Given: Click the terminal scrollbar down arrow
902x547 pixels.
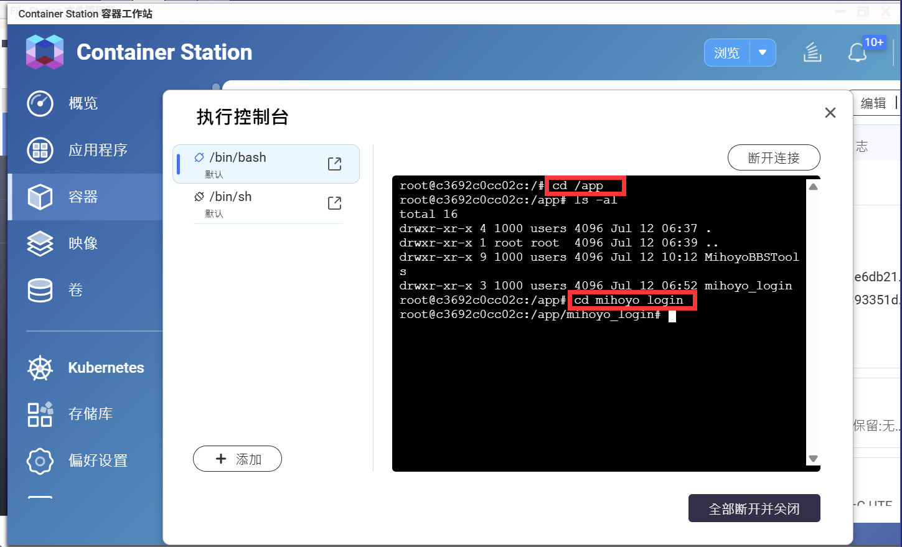Looking at the screenshot, I should [813, 459].
